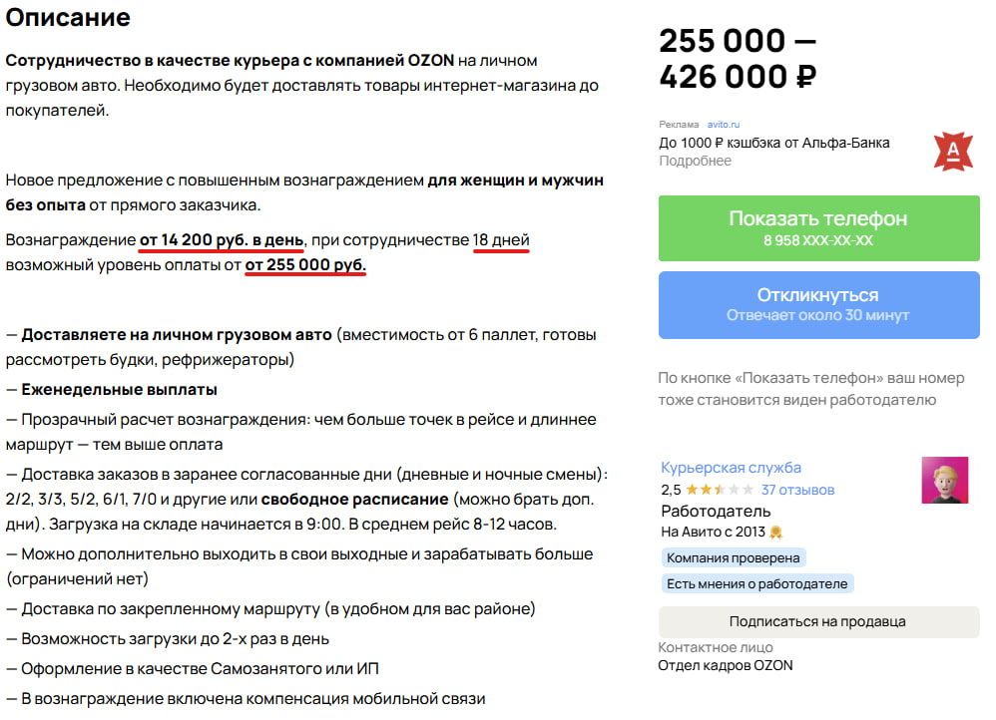Click the Alfa-Bank logo icon
996x720 pixels.
tap(952, 151)
